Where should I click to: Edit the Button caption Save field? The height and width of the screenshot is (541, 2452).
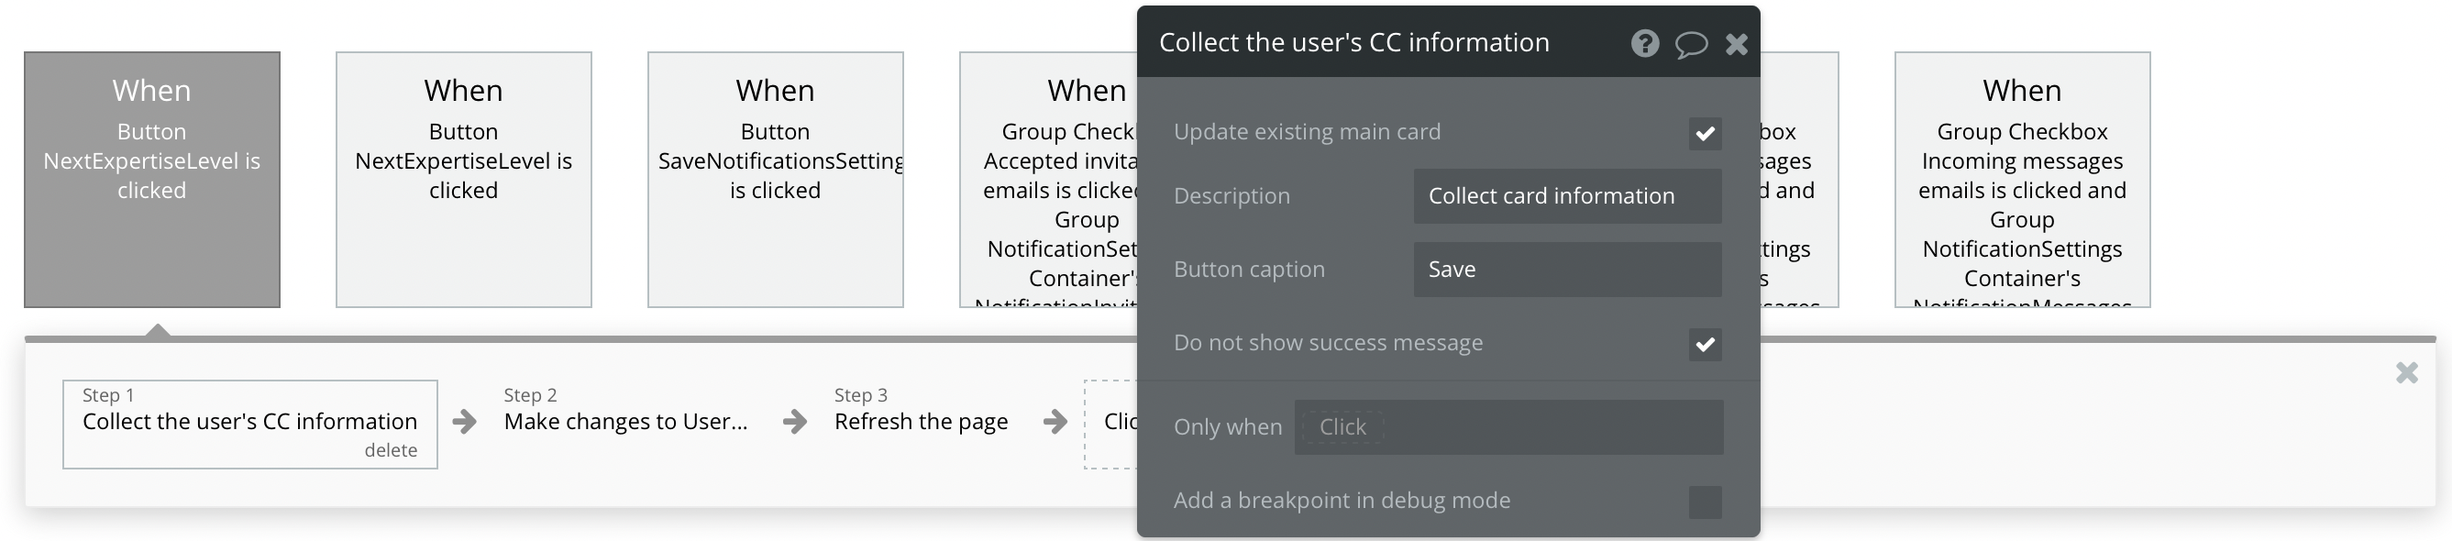click(x=1567, y=270)
